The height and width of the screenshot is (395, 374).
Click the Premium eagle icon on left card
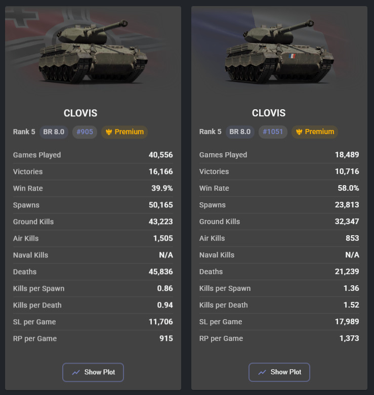click(x=109, y=132)
